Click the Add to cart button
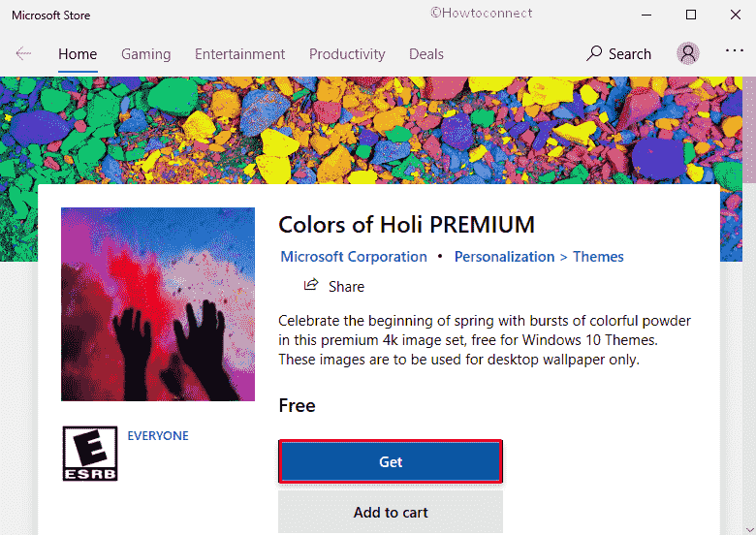Viewport: 756px width, 535px height. [x=391, y=512]
